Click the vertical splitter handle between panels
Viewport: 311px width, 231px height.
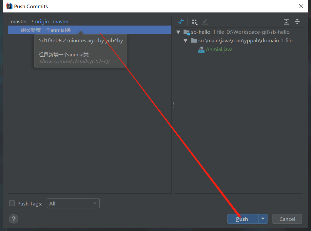pos(173,105)
